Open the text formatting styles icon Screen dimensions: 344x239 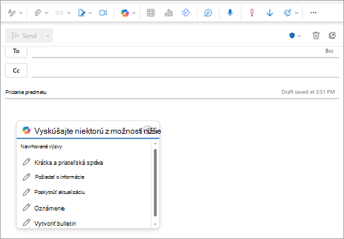point(11,13)
